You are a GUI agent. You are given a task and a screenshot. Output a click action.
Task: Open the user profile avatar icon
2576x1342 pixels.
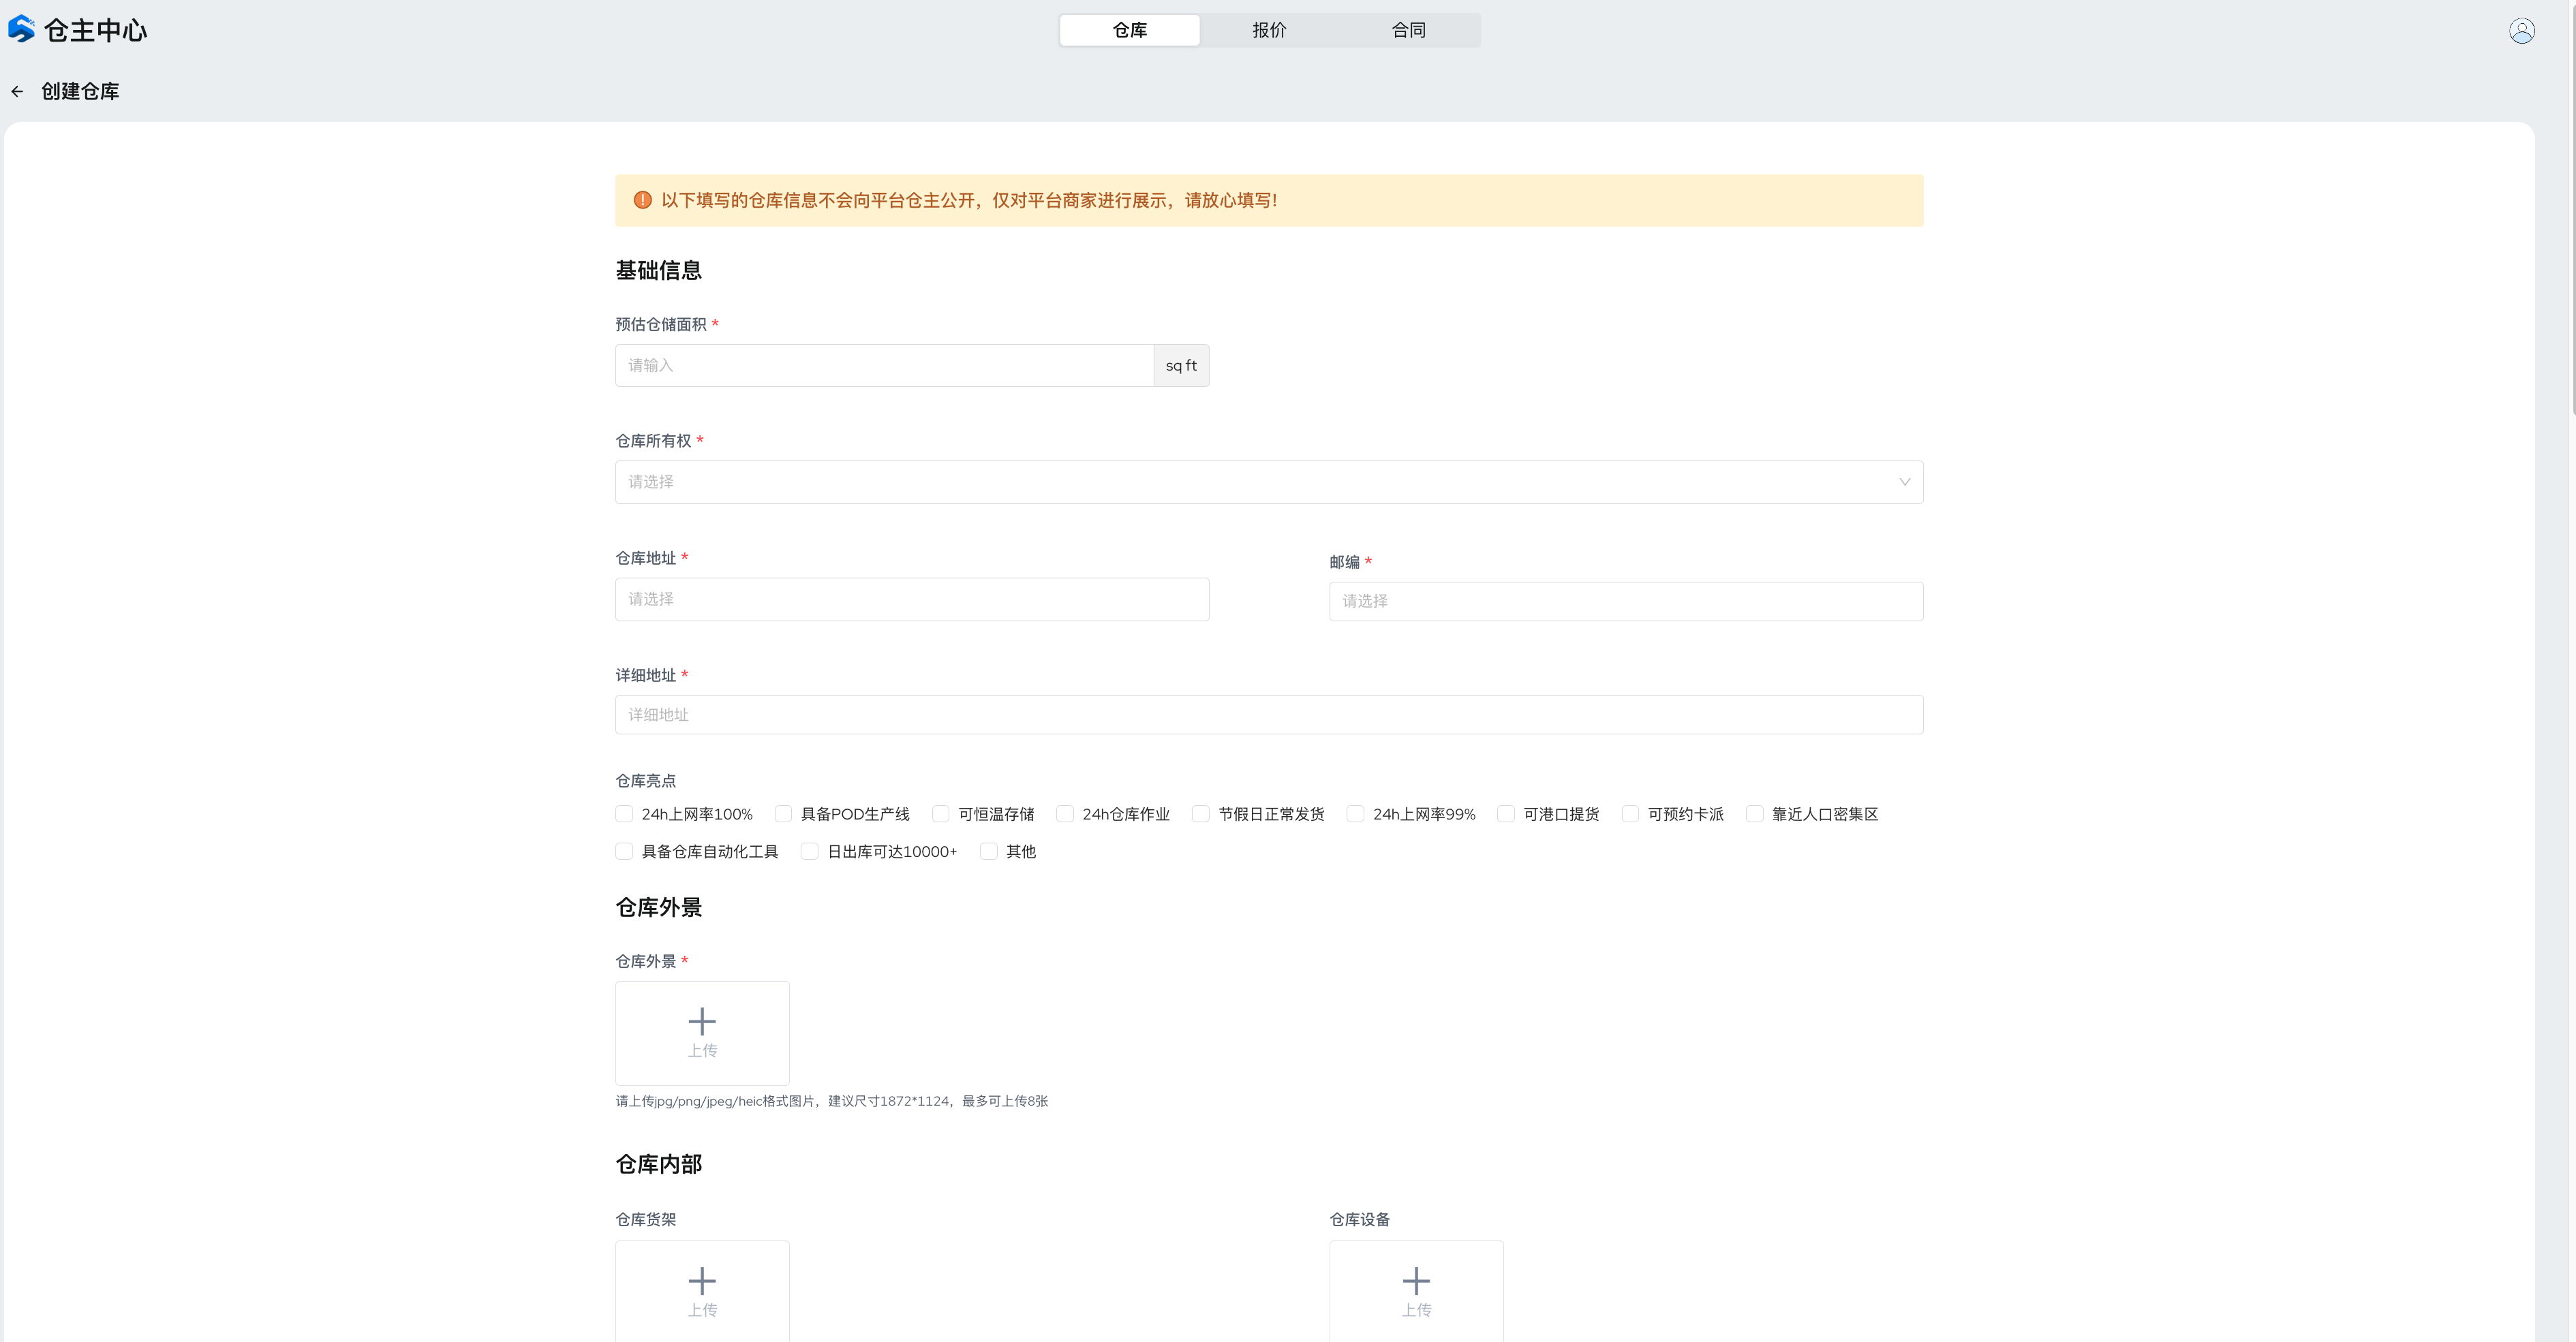click(x=2521, y=31)
